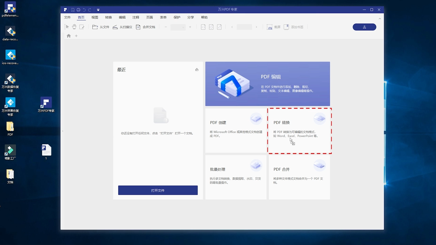Open the 批量处理 card
Screen dimensions: 436x245
(236, 177)
